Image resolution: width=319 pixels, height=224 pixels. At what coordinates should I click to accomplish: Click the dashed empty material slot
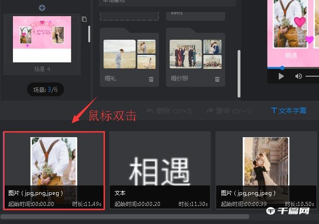[x=129, y=16]
